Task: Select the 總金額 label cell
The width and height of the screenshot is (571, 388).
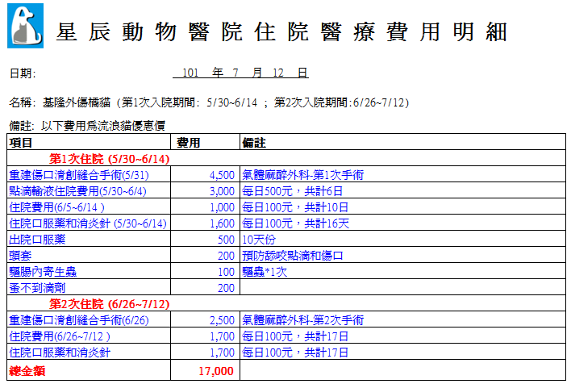Action: [x=25, y=371]
